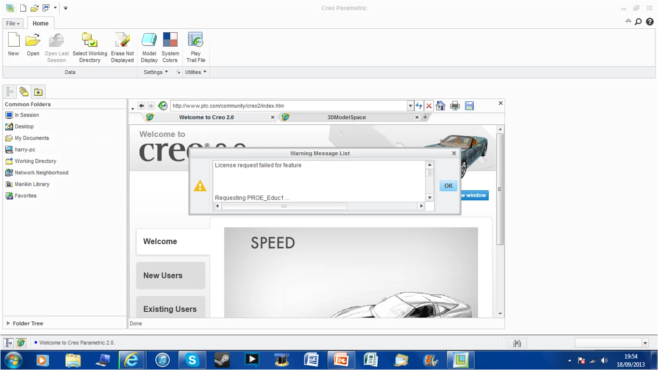Click the New Users section button
Viewport: 658px width, 370px height.
pos(171,276)
